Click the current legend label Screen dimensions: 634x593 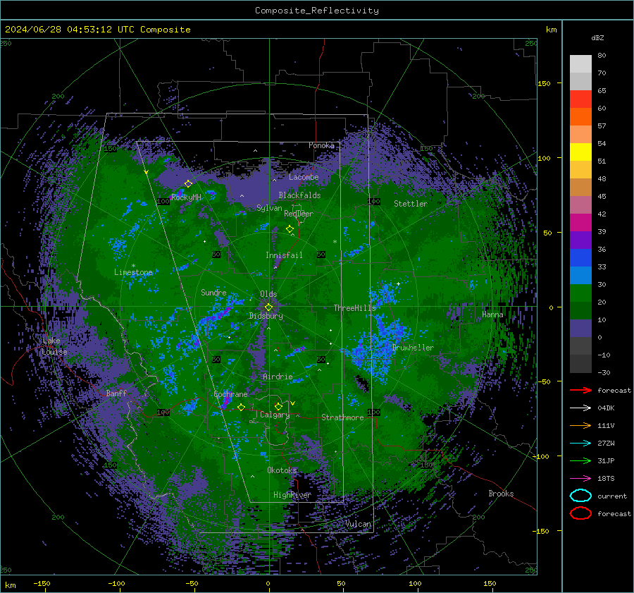coord(612,496)
